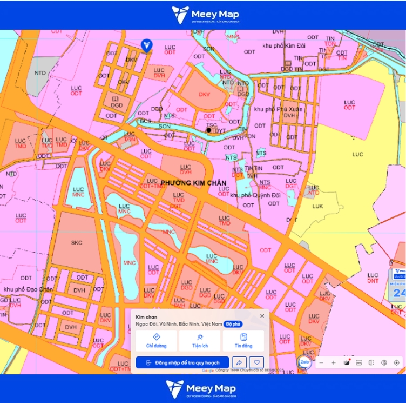406x403 pixels.
Task: Save Kim chan to favorites with heart
Action: 256,362
